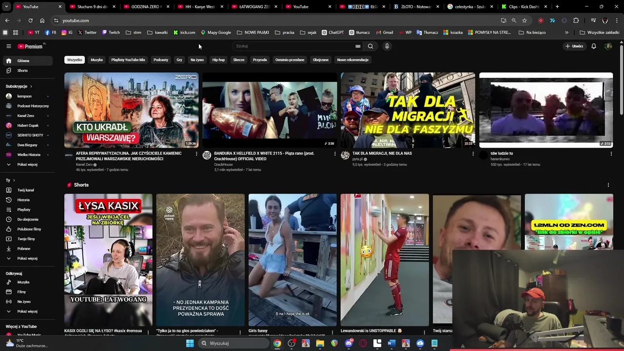Open the YouTube hamburger guide menu
Screen dimensions: 624x351
tap(8, 46)
